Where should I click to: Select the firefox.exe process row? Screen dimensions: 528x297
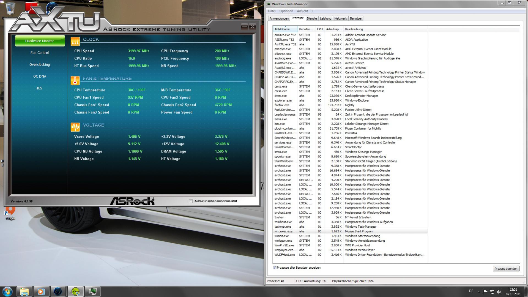(350, 105)
